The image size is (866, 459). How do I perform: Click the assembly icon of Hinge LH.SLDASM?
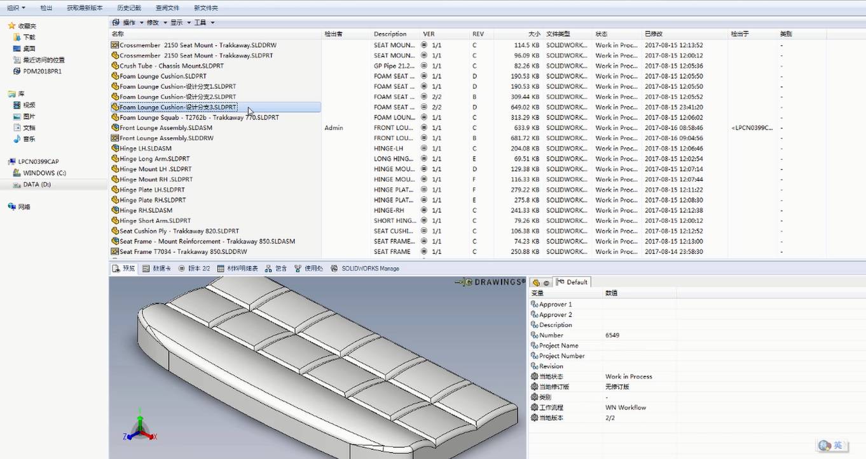[x=115, y=149]
